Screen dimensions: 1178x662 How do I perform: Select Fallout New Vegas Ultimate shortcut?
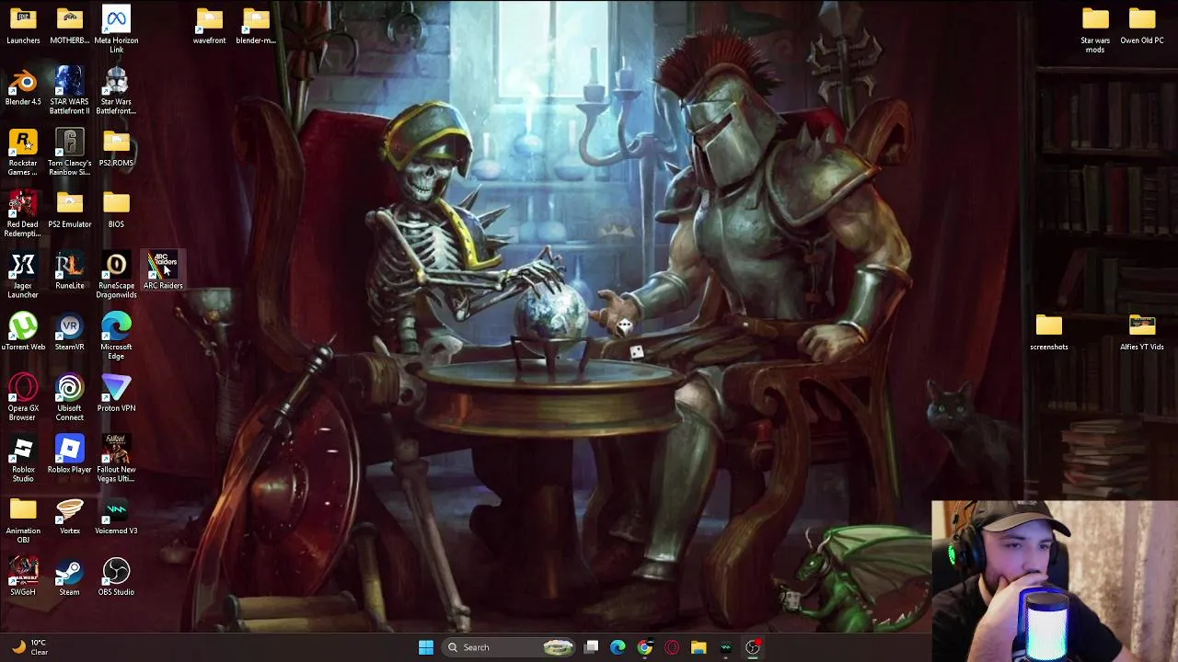coord(116,460)
